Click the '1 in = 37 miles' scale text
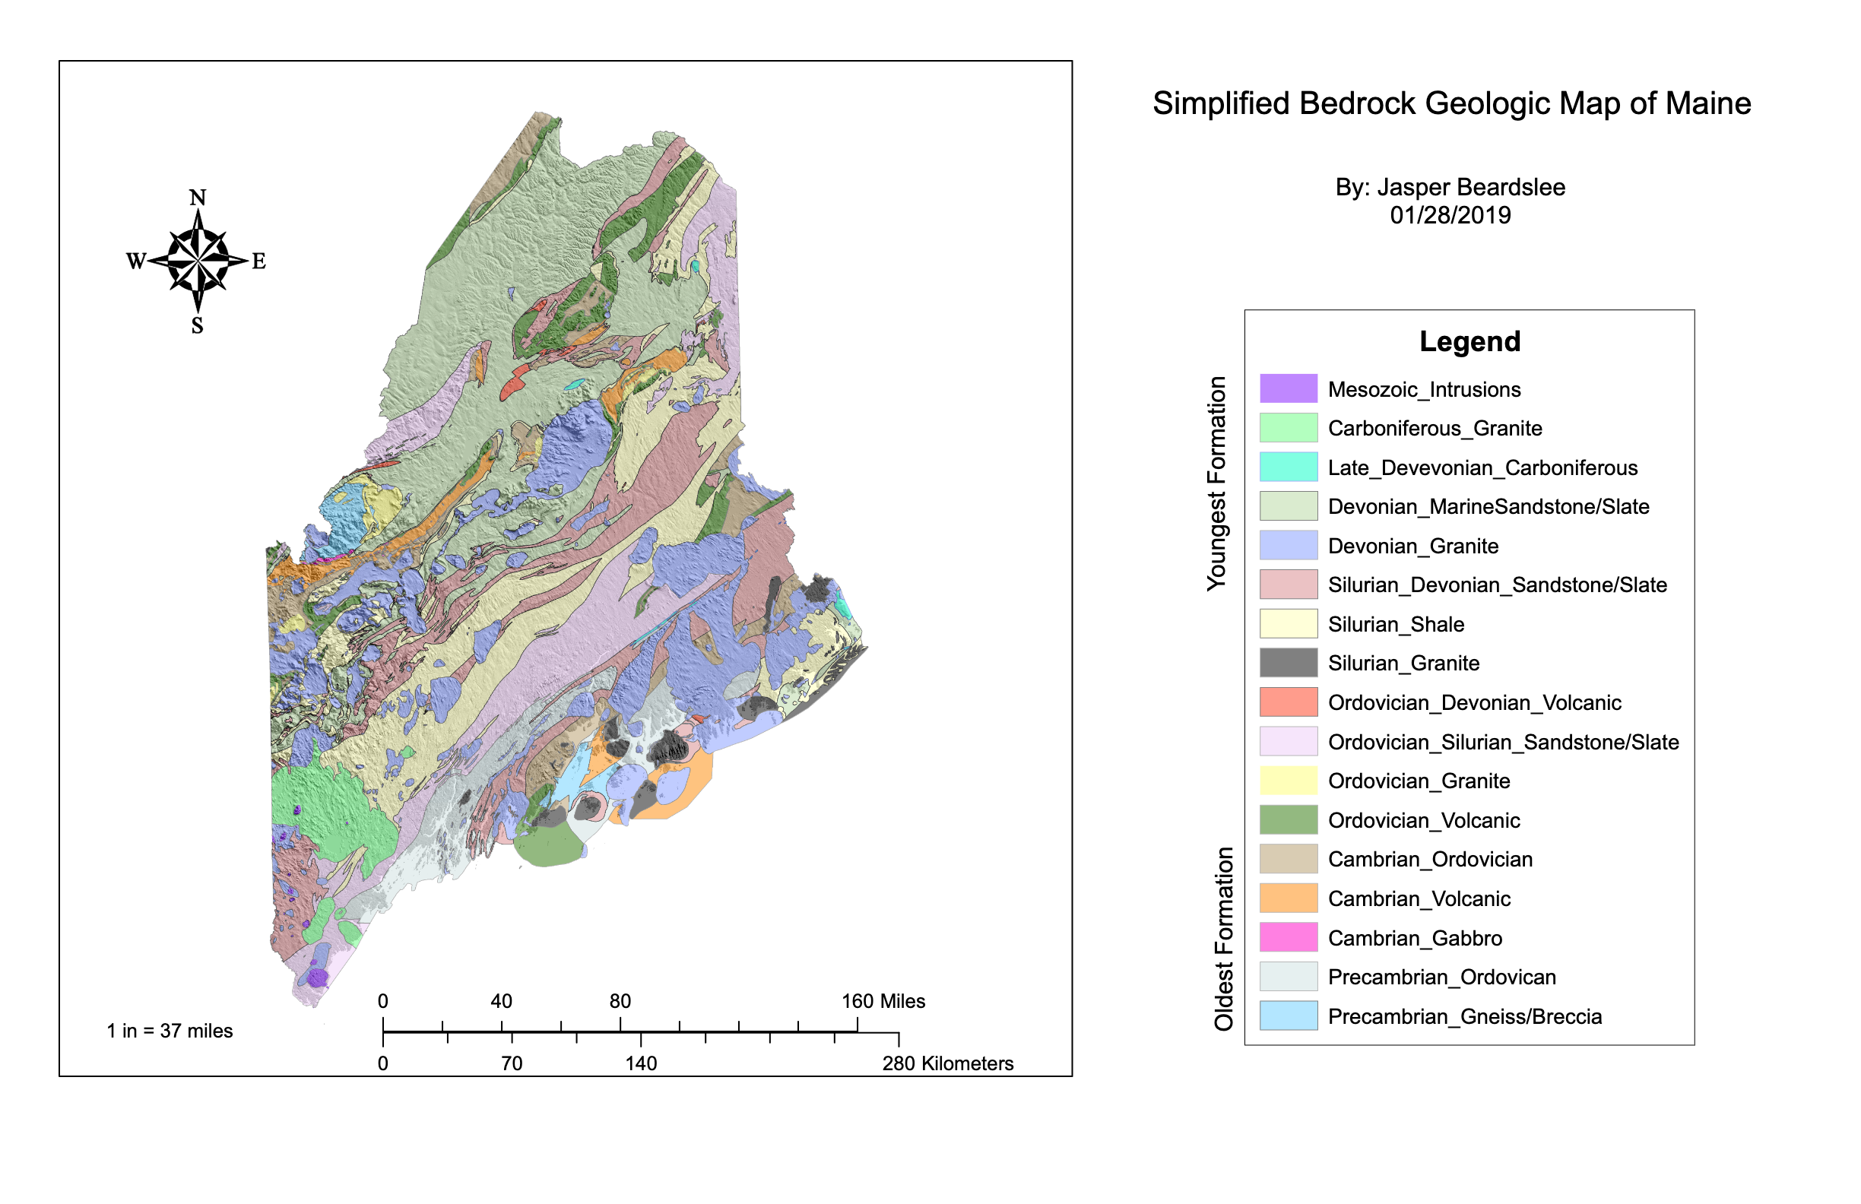 click(x=170, y=1031)
